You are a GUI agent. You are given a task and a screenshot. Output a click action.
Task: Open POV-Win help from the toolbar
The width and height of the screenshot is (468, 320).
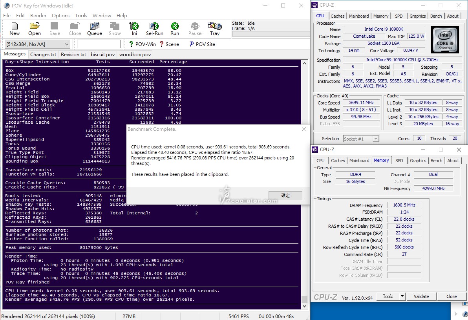(143, 44)
